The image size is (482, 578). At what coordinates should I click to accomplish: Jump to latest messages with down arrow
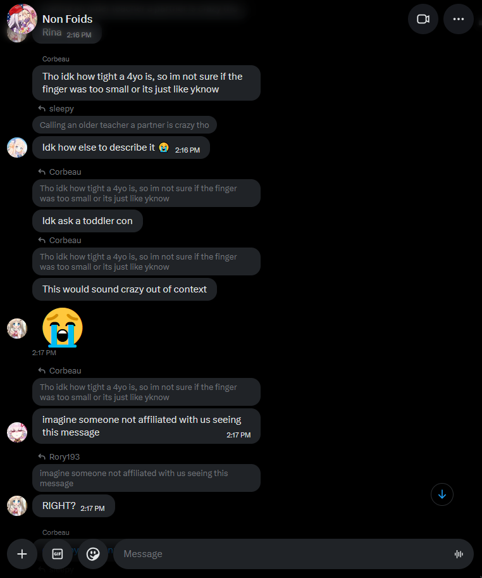tap(442, 494)
